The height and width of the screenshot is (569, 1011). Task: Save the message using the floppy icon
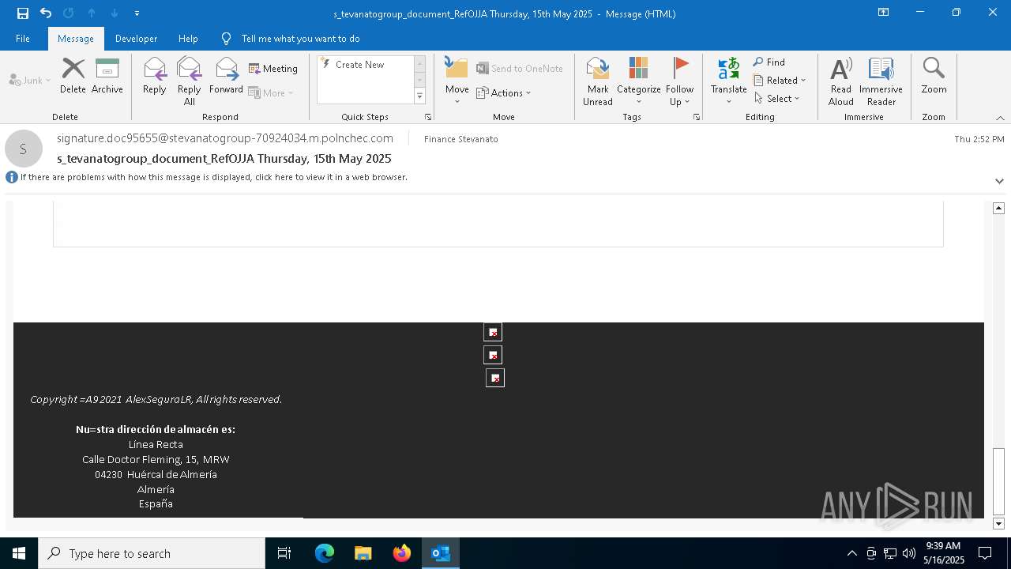[22, 13]
